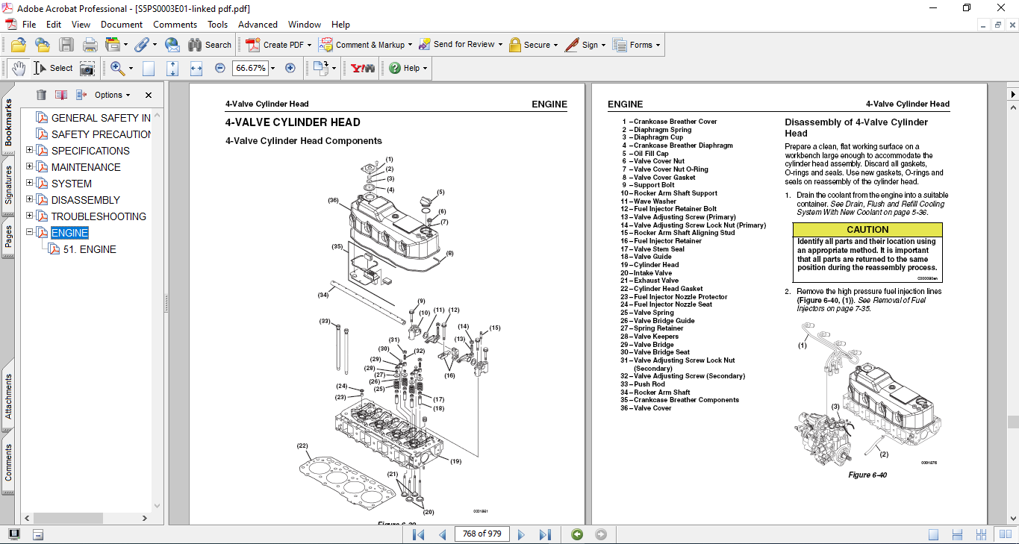The image size is (1019, 544).
Task: Open the Comments menu
Action: [x=175, y=25]
